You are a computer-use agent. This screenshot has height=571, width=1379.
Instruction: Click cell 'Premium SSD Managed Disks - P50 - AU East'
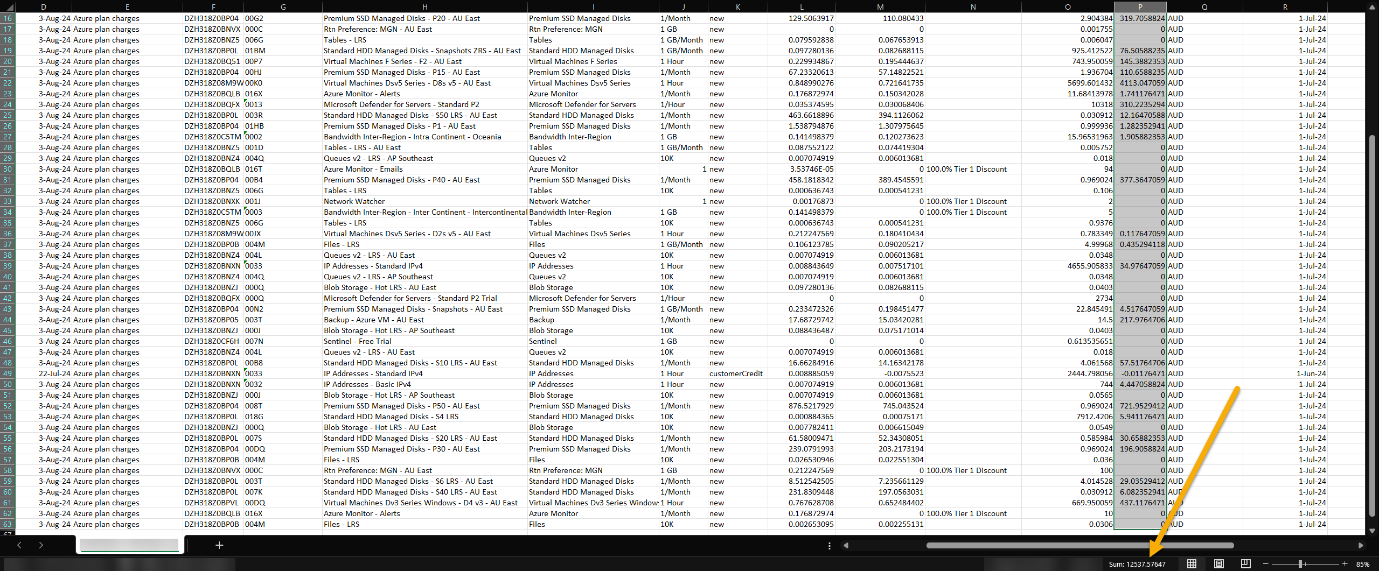[x=424, y=406]
